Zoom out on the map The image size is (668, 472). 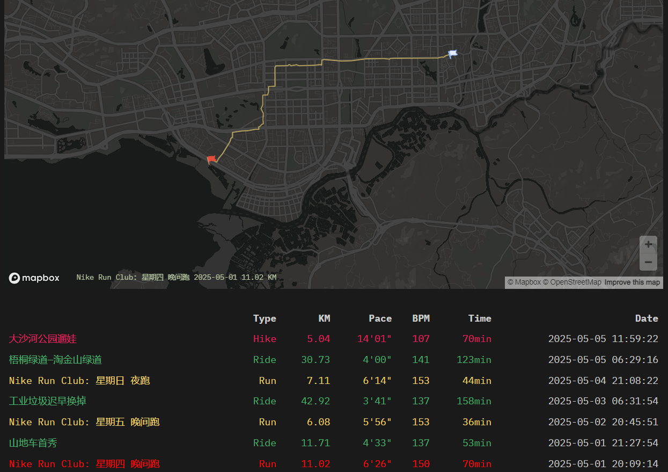tap(648, 262)
